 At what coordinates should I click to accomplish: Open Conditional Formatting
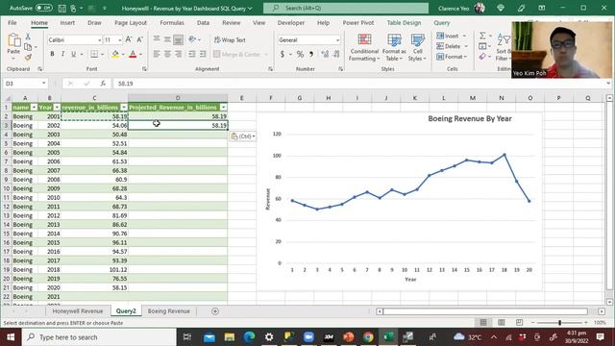pyautogui.click(x=364, y=47)
